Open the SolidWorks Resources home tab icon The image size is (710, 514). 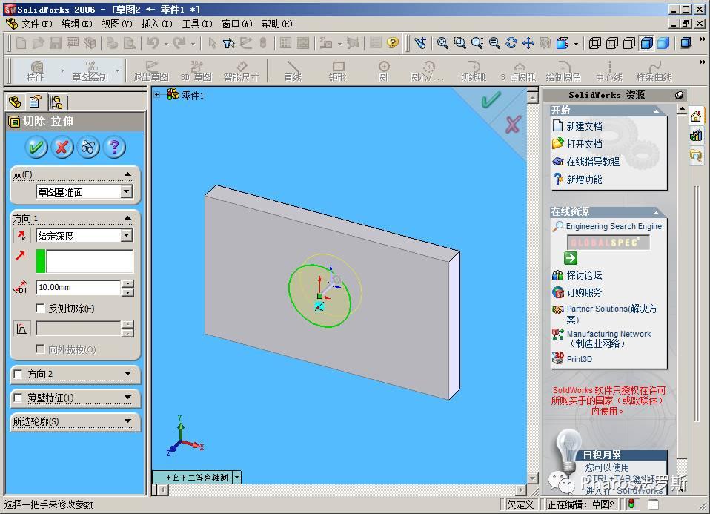coord(696,116)
